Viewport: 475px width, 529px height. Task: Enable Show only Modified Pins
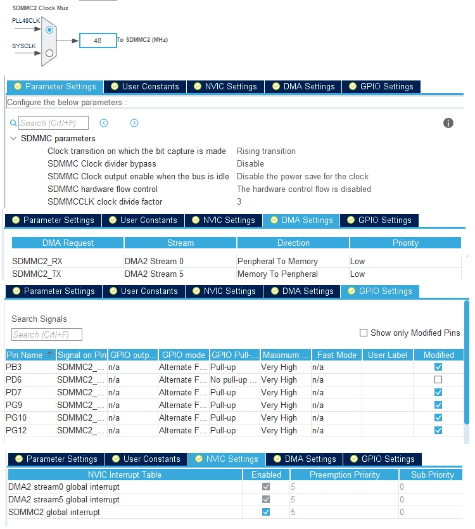pos(364,333)
